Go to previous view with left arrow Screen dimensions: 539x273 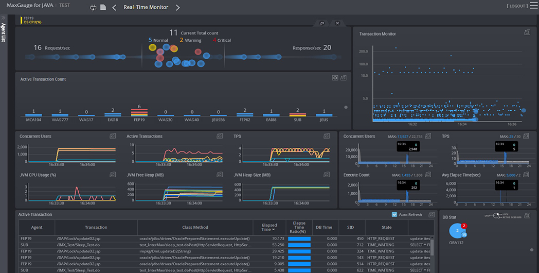click(114, 8)
